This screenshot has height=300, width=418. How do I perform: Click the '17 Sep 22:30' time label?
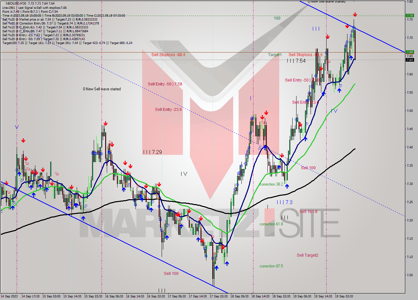(x=219, y=296)
